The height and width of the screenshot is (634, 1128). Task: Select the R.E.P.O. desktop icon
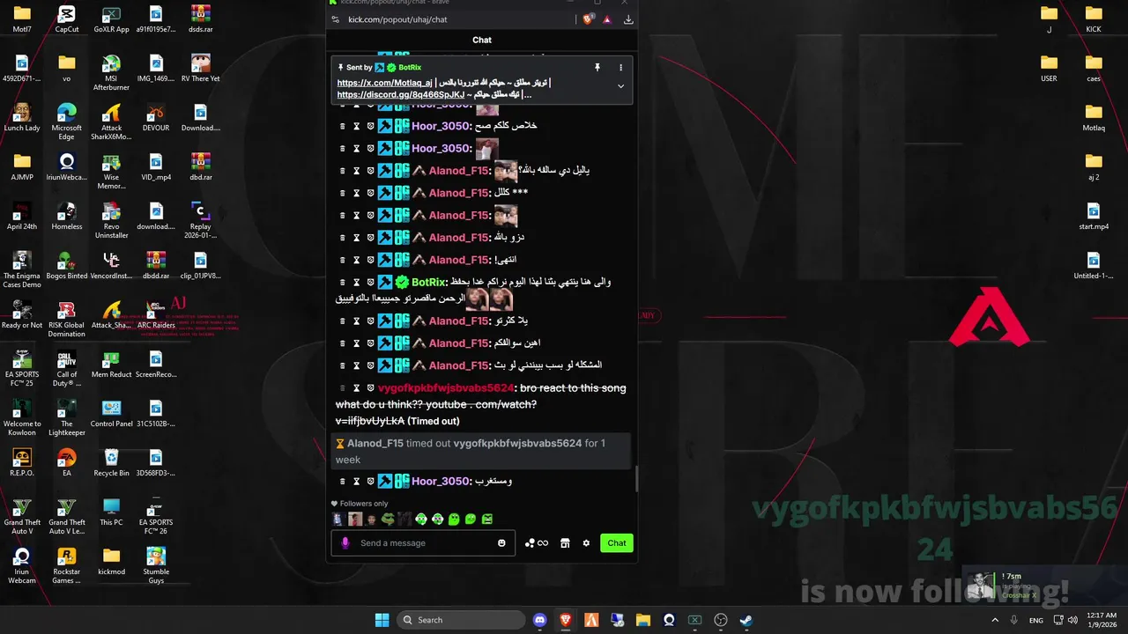click(x=22, y=463)
